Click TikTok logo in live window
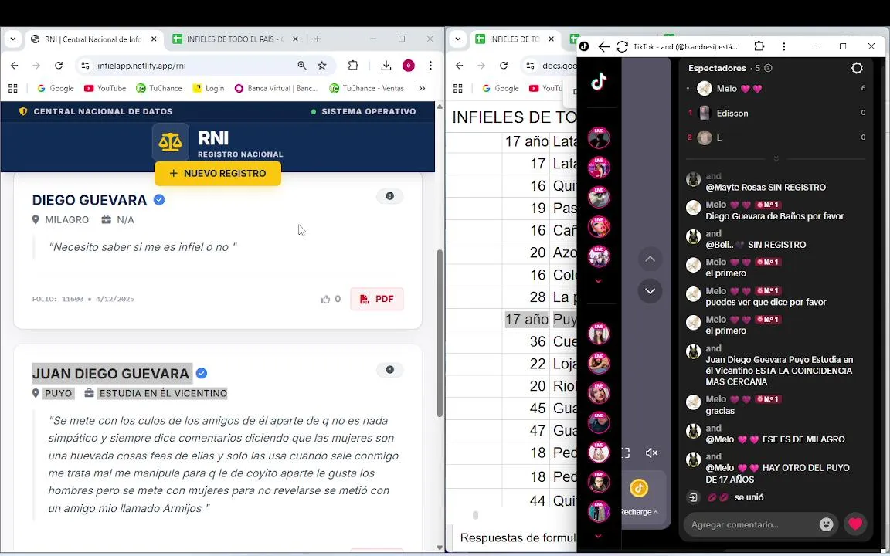This screenshot has height=556, width=890. [599, 83]
